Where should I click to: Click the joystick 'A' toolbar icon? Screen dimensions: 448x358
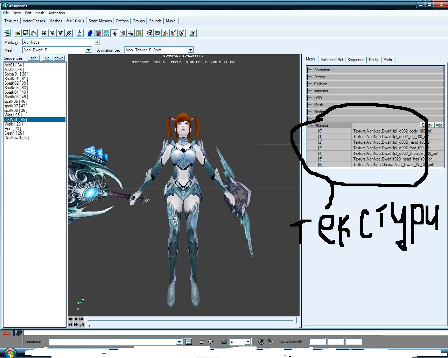pyautogui.click(x=192, y=33)
